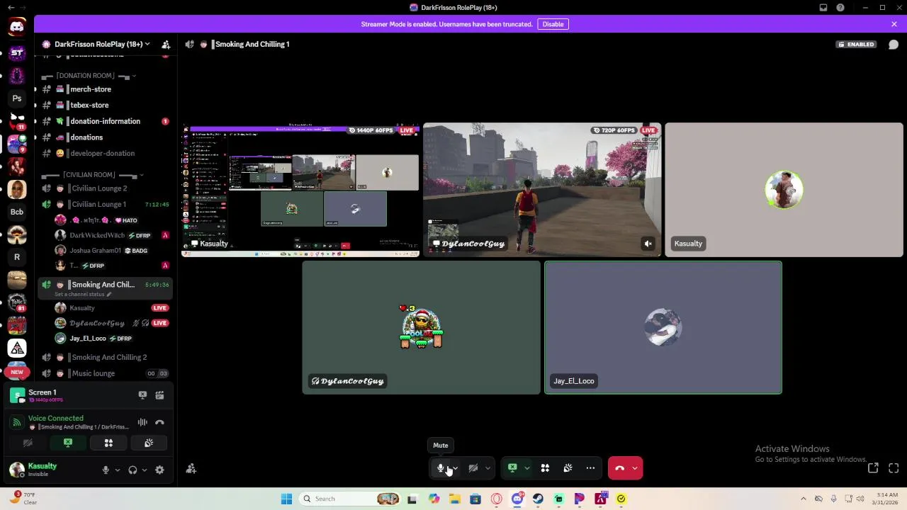Open Kasualty user profile in panel
The height and width of the screenshot is (510, 907).
52,470
